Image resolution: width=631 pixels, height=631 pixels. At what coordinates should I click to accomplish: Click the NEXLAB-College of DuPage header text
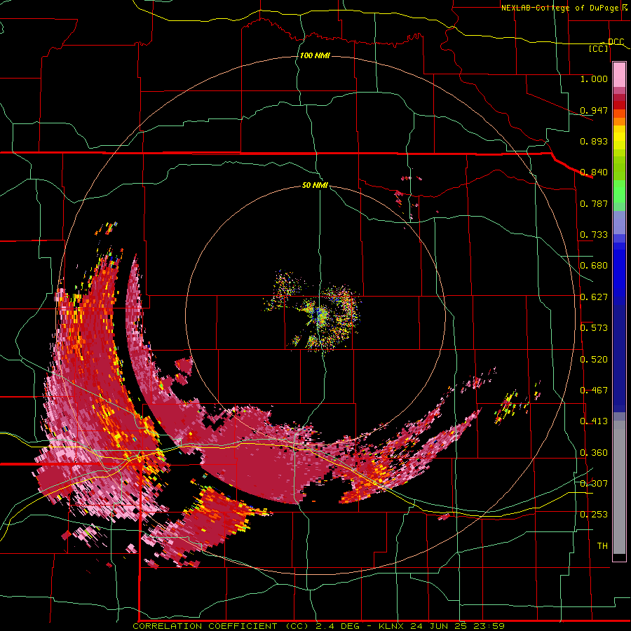tap(559, 8)
